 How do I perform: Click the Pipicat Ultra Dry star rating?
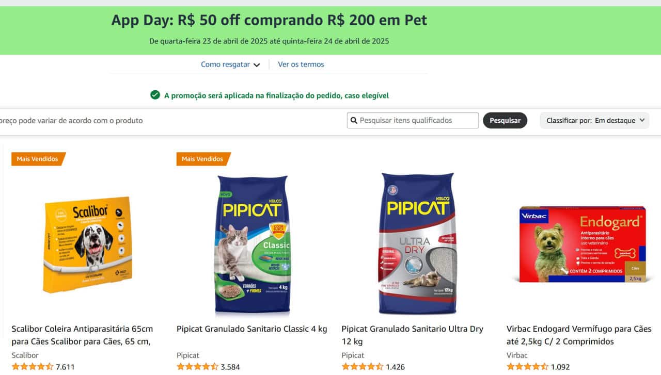(x=362, y=367)
